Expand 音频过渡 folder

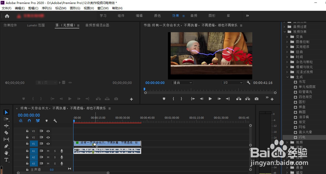(x=285, y=27)
